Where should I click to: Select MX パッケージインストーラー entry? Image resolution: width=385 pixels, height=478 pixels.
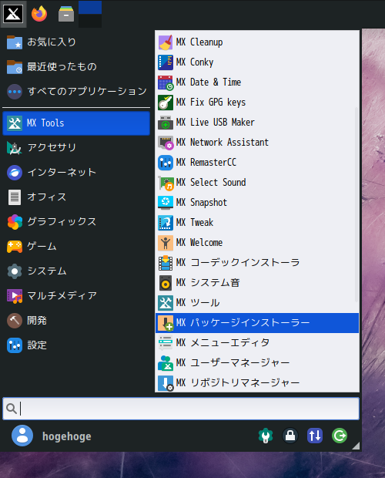point(257,323)
